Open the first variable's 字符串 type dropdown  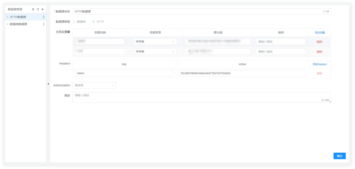[x=155, y=42]
